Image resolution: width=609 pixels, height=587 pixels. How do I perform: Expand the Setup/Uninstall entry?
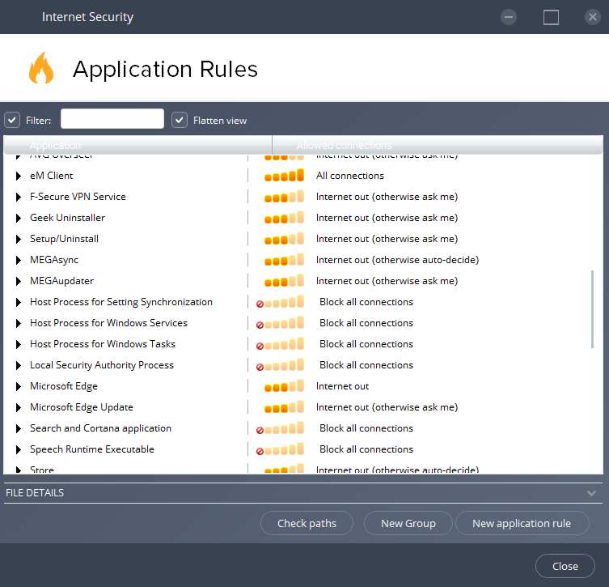[x=19, y=239]
